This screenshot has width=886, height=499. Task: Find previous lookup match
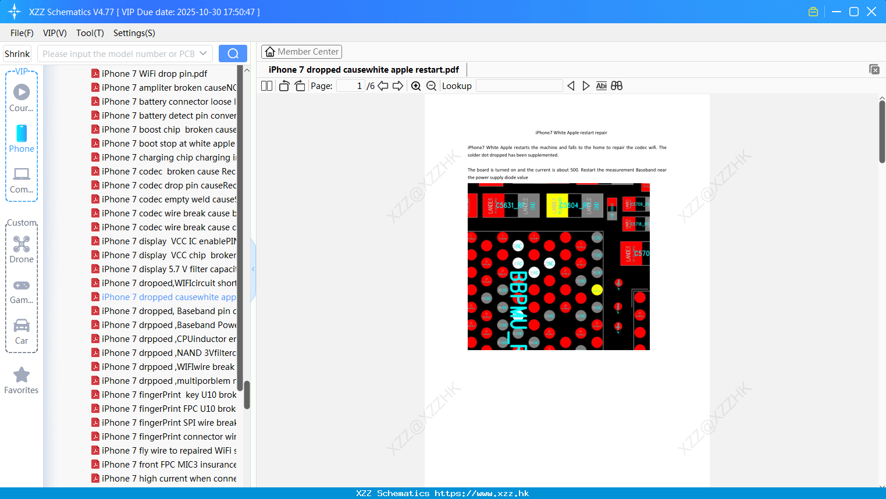click(571, 86)
